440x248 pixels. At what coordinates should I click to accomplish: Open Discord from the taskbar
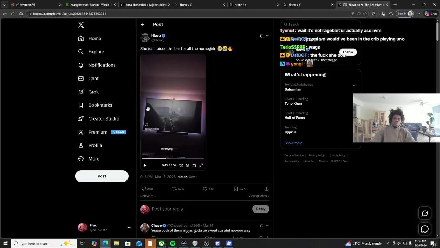coord(218,244)
